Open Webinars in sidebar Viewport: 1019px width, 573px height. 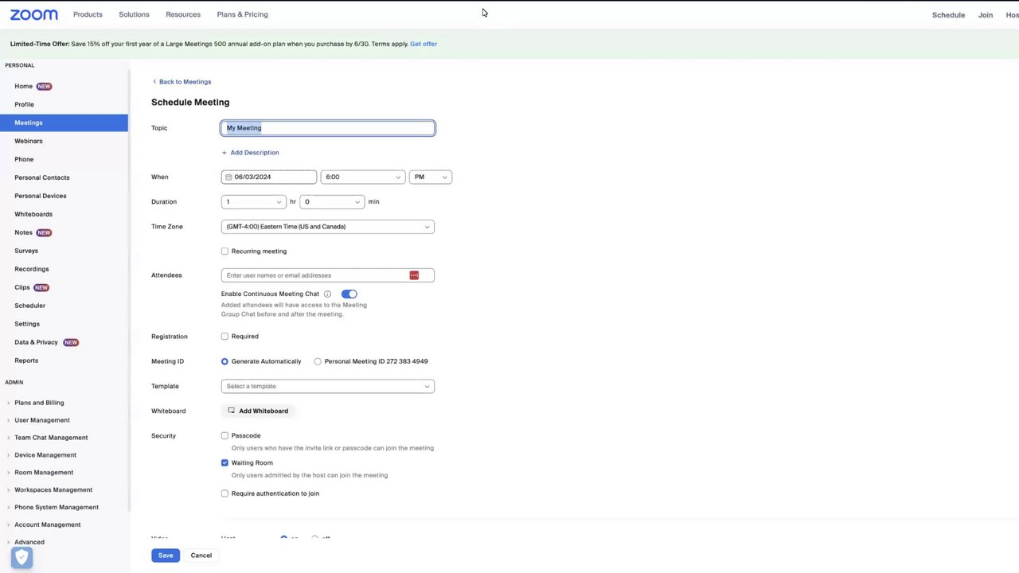29,141
